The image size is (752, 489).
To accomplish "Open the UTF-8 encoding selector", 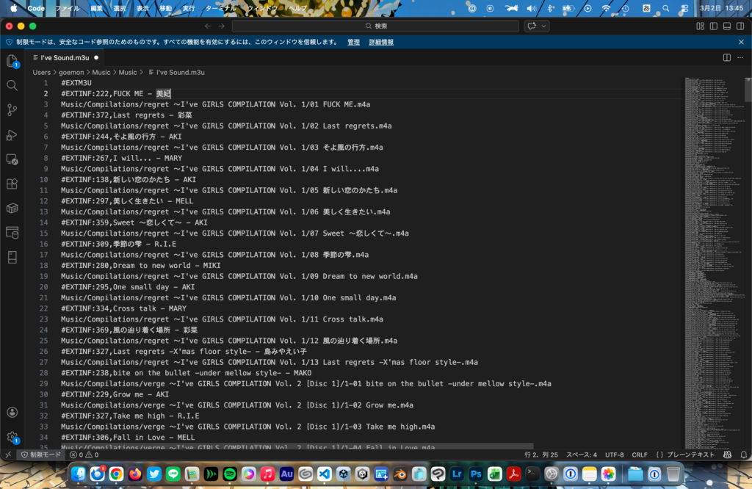I will click(x=614, y=455).
